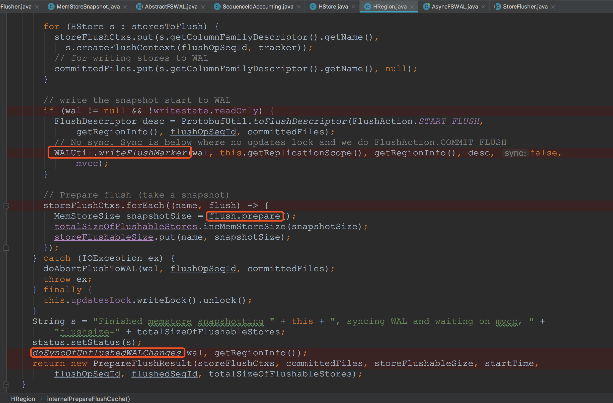Select the AsyncFSWAL.java tab

[x=454, y=7]
